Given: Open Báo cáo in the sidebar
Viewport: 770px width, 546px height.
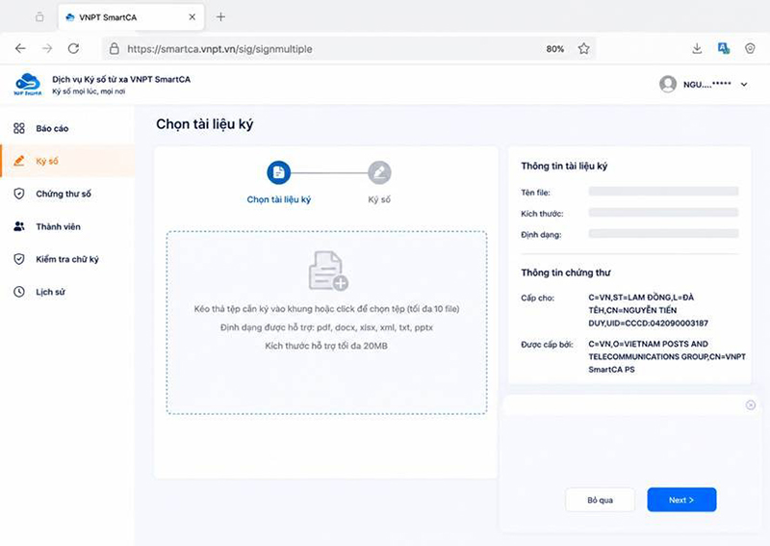Looking at the screenshot, I should tap(67, 128).
